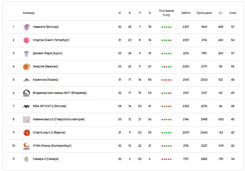Click the Самара-2 (Самара) team logo
245x171 pixels.
(x=26, y=159)
